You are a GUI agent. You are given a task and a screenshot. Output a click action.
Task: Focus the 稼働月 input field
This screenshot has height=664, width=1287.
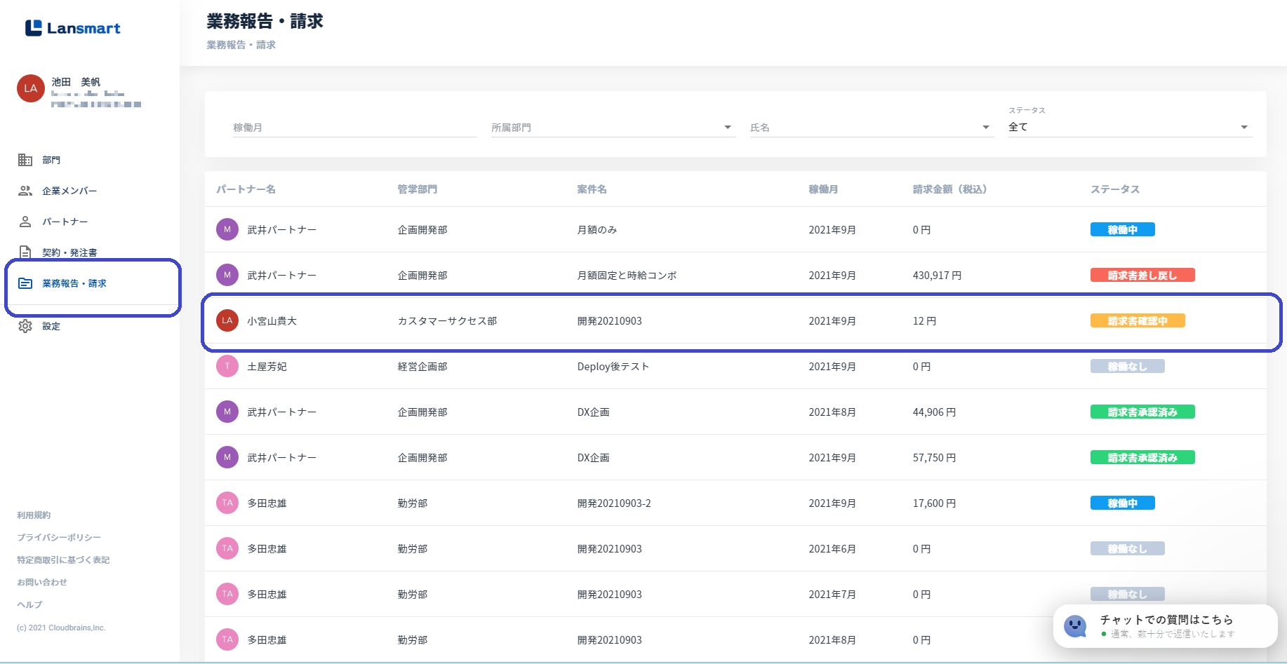click(x=354, y=128)
